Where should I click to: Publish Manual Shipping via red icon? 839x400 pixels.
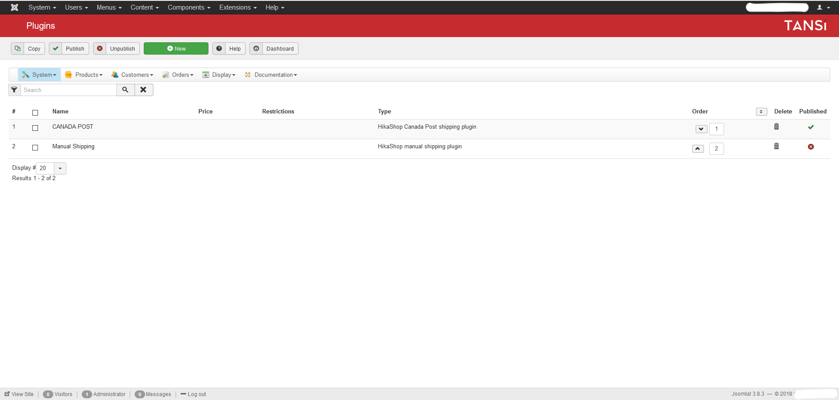pyautogui.click(x=811, y=147)
